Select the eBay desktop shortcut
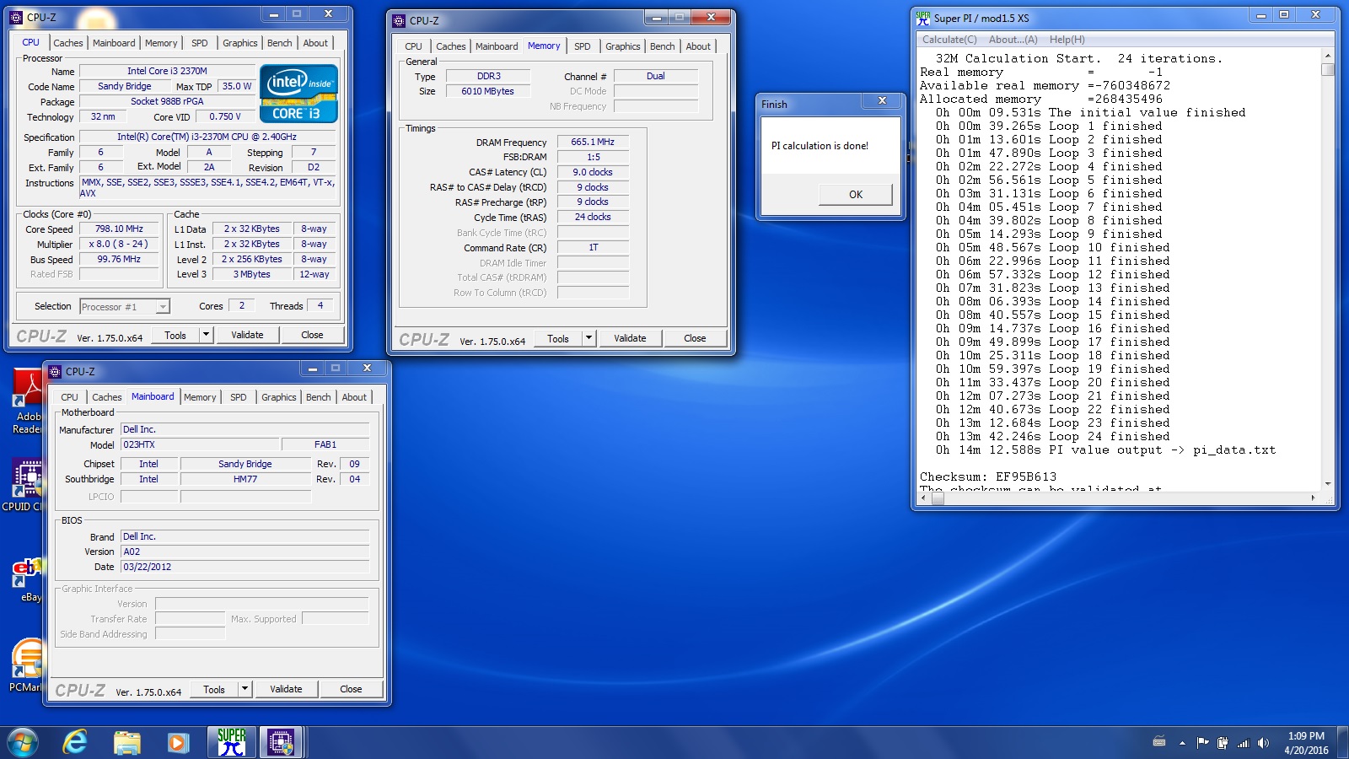The width and height of the screenshot is (1349, 759). [x=27, y=580]
